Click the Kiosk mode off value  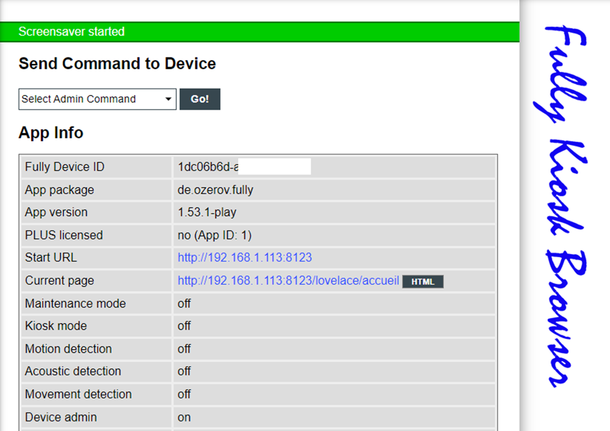click(x=184, y=326)
